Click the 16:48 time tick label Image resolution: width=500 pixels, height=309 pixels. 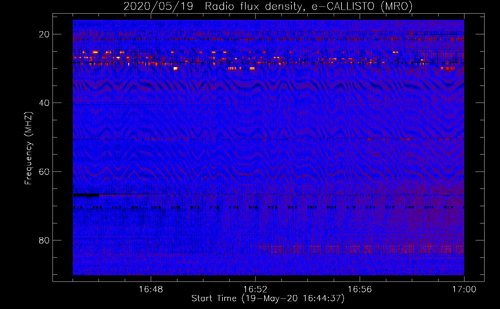[x=151, y=290]
